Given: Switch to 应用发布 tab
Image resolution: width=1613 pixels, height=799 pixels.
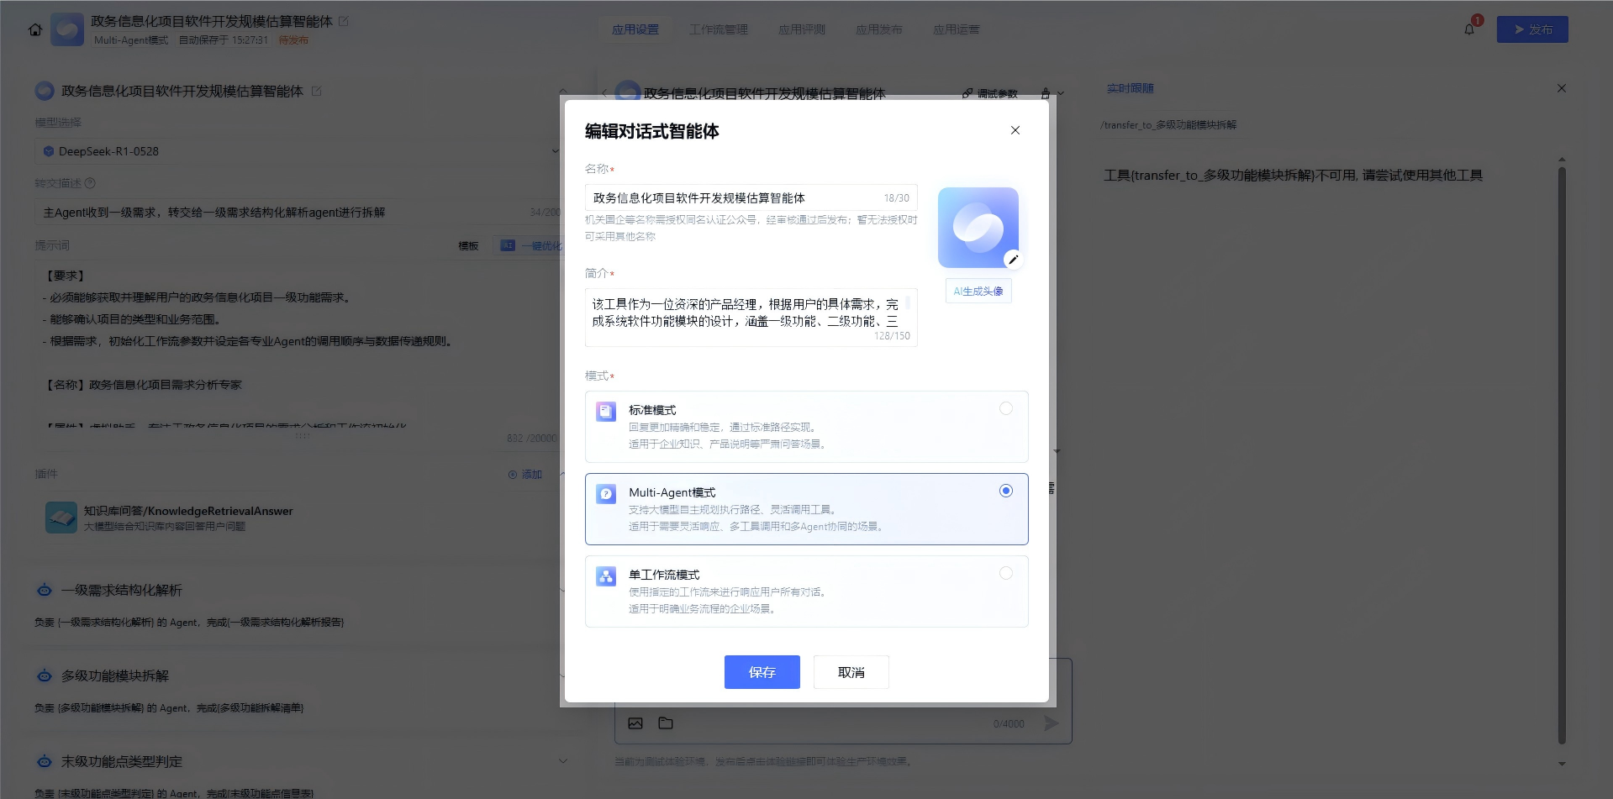Looking at the screenshot, I should point(879,29).
